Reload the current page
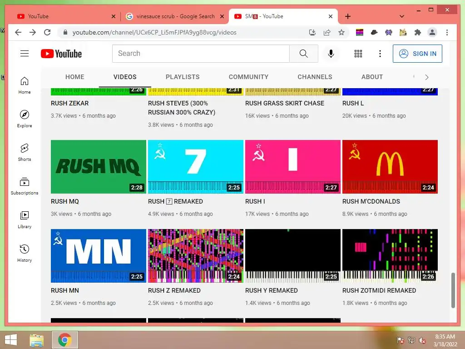The width and height of the screenshot is (465, 349). pyautogui.click(x=47, y=32)
